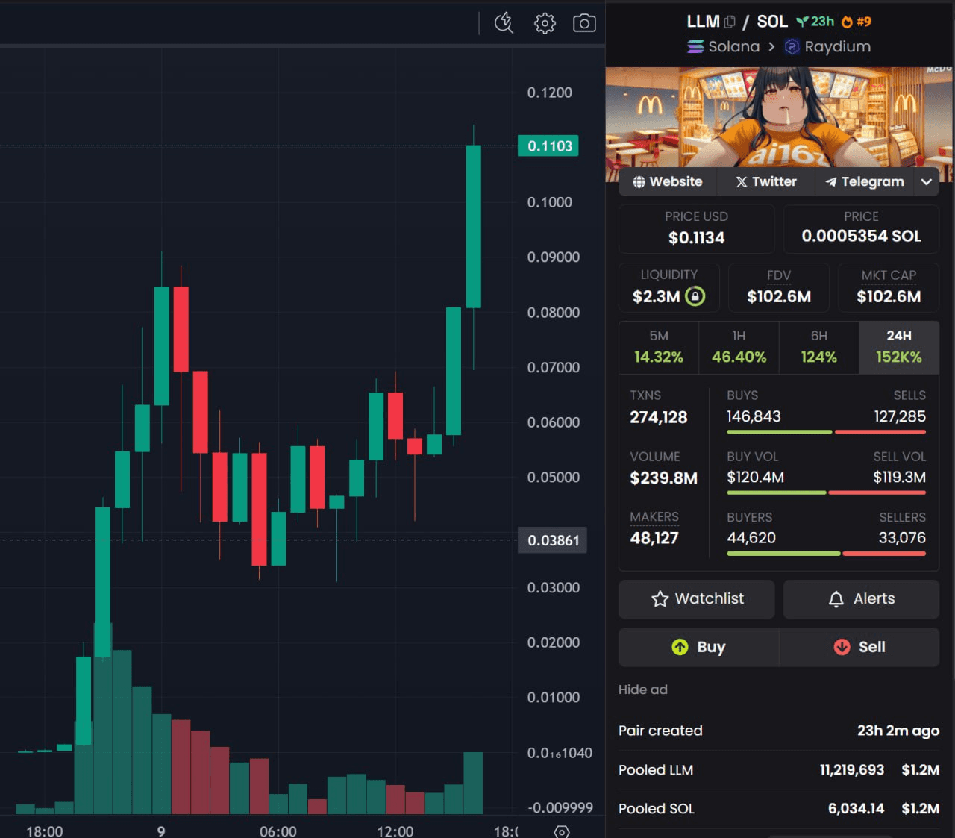Viewport: 955px width, 838px height.
Task: Click the LLM token name header
Action: coord(703,22)
